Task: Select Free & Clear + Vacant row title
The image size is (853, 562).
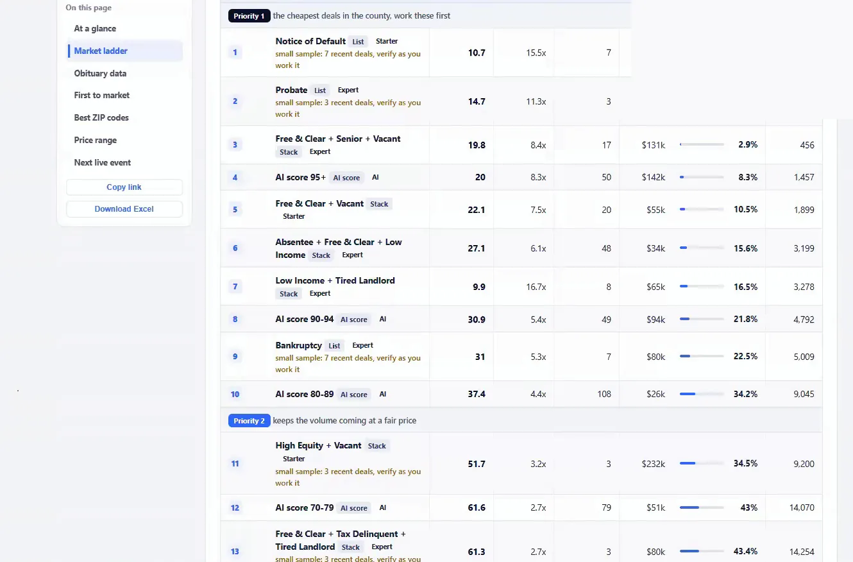Action: click(319, 203)
